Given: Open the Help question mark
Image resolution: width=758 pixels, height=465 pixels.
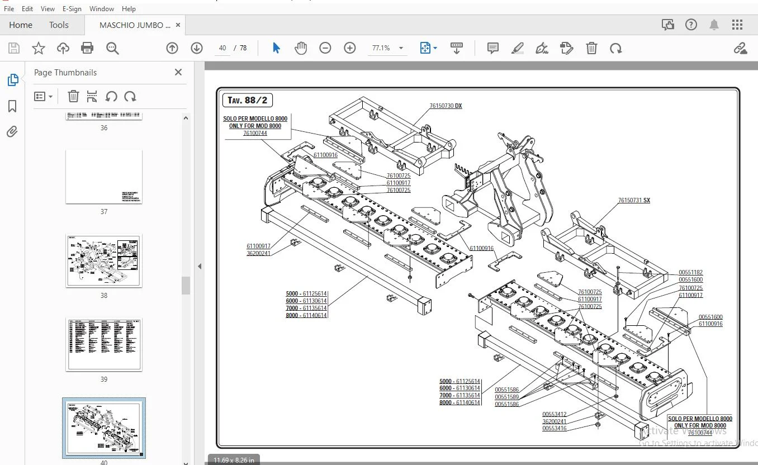Looking at the screenshot, I should point(691,25).
